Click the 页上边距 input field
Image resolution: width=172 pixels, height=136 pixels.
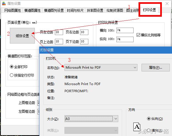(59, 42)
